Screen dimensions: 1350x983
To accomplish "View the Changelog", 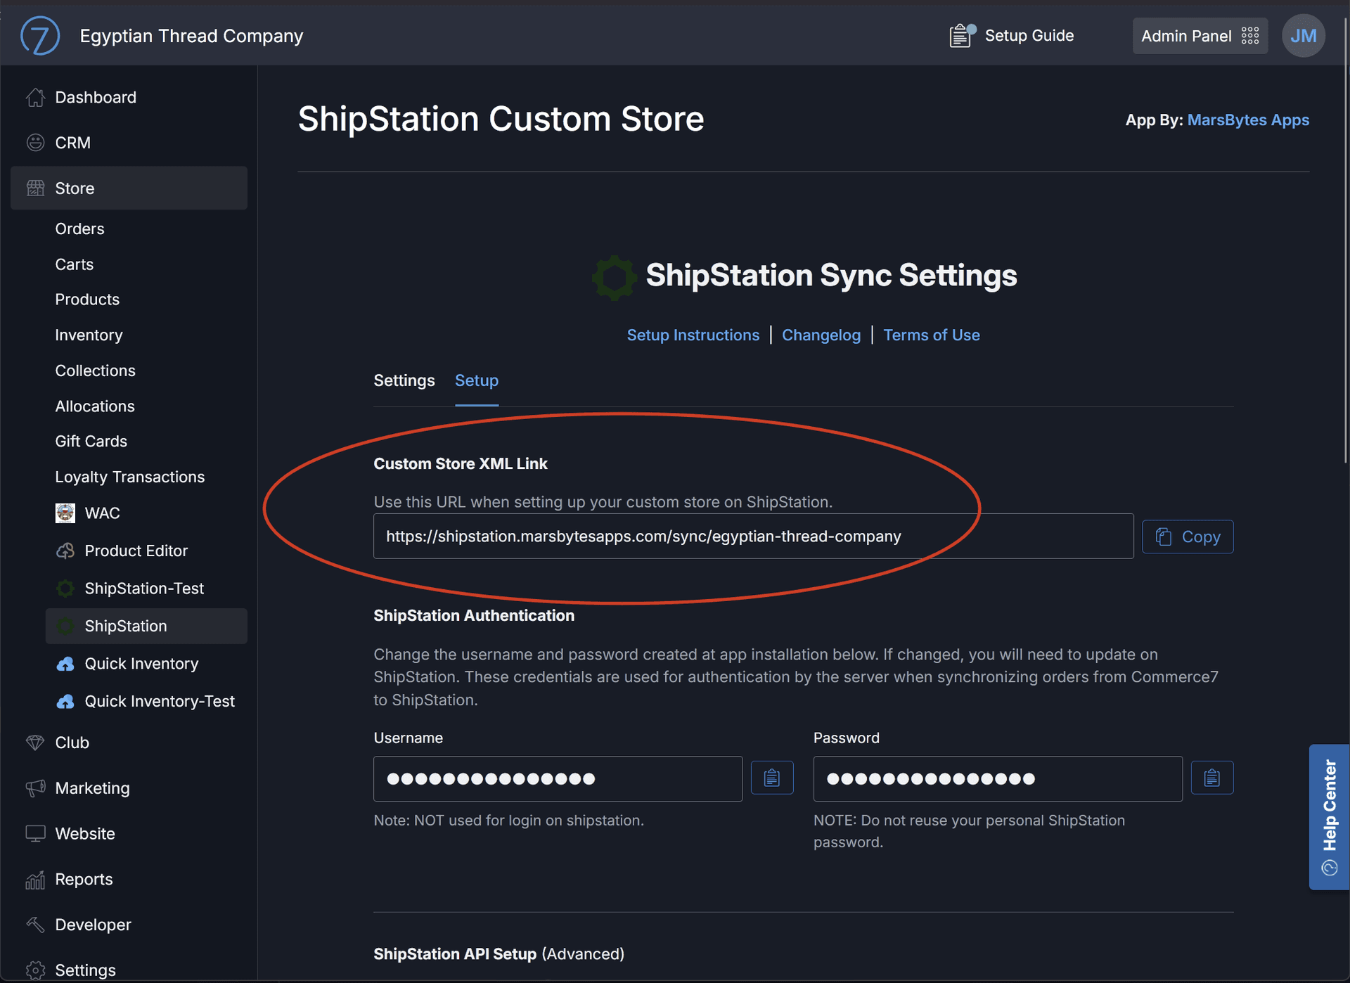I will pyautogui.click(x=821, y=335).
